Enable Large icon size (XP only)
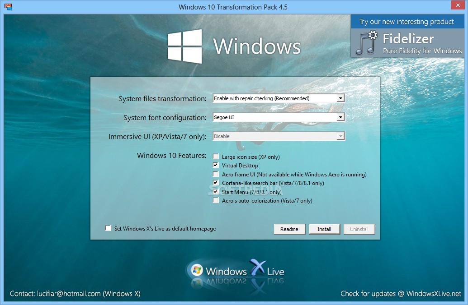 click(216, 157)
